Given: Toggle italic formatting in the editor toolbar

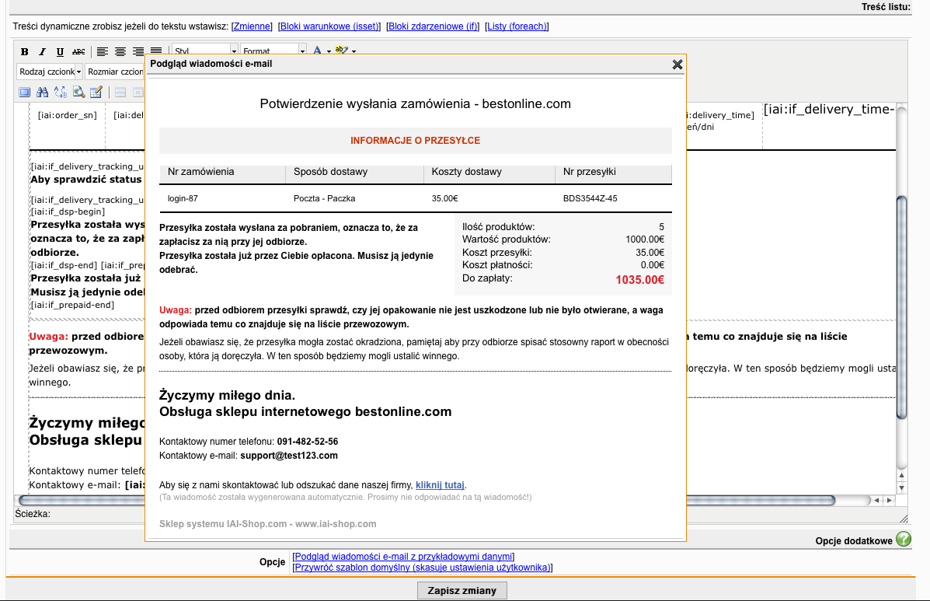Looking at the screenshot, I should tap(42, 51).
